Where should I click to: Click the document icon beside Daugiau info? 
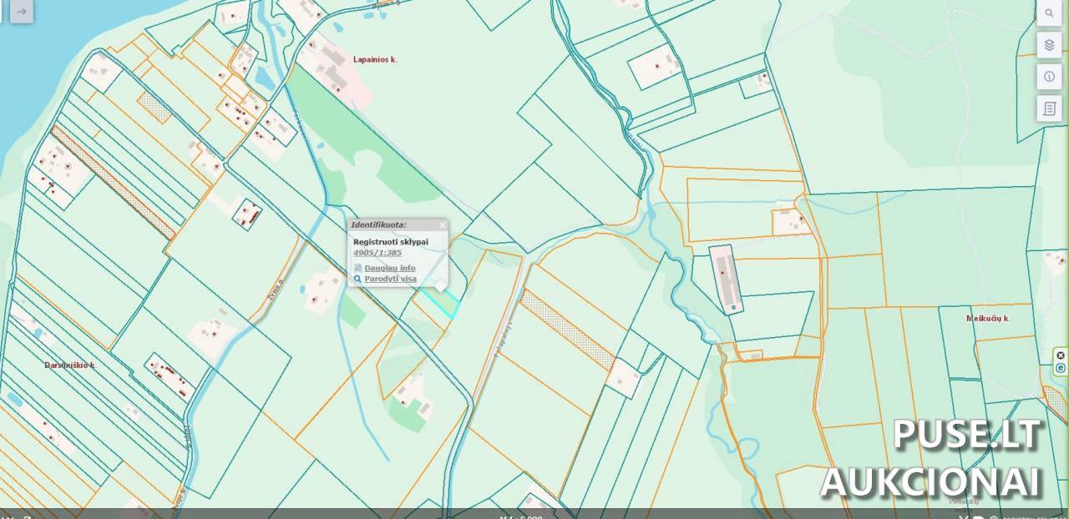tap(357, 268)
